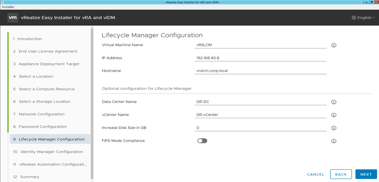Screen dimensions: 379x182
Task: Select Lifecycle Manager Configuration step
Action: pyautogui.click(x=50, y=139)
